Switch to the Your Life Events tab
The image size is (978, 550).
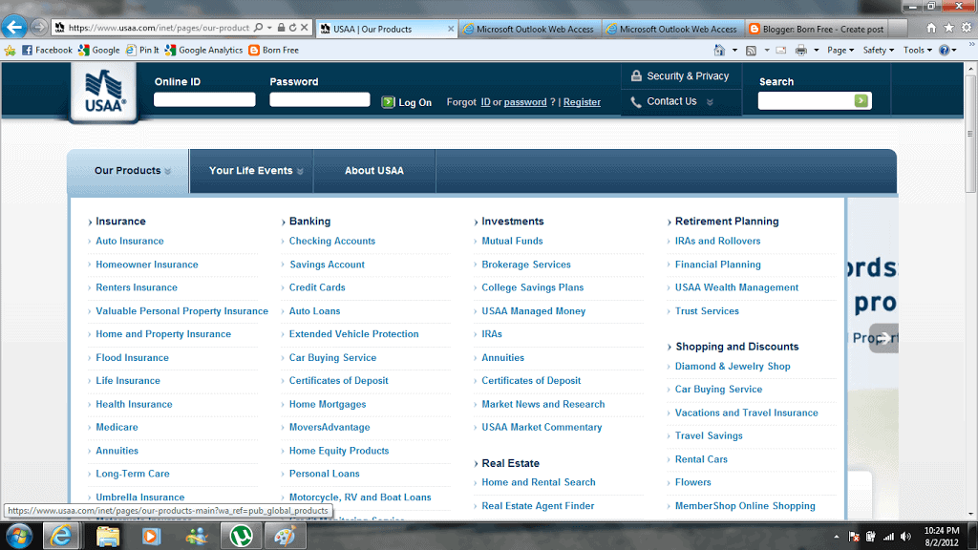point(250,170)
